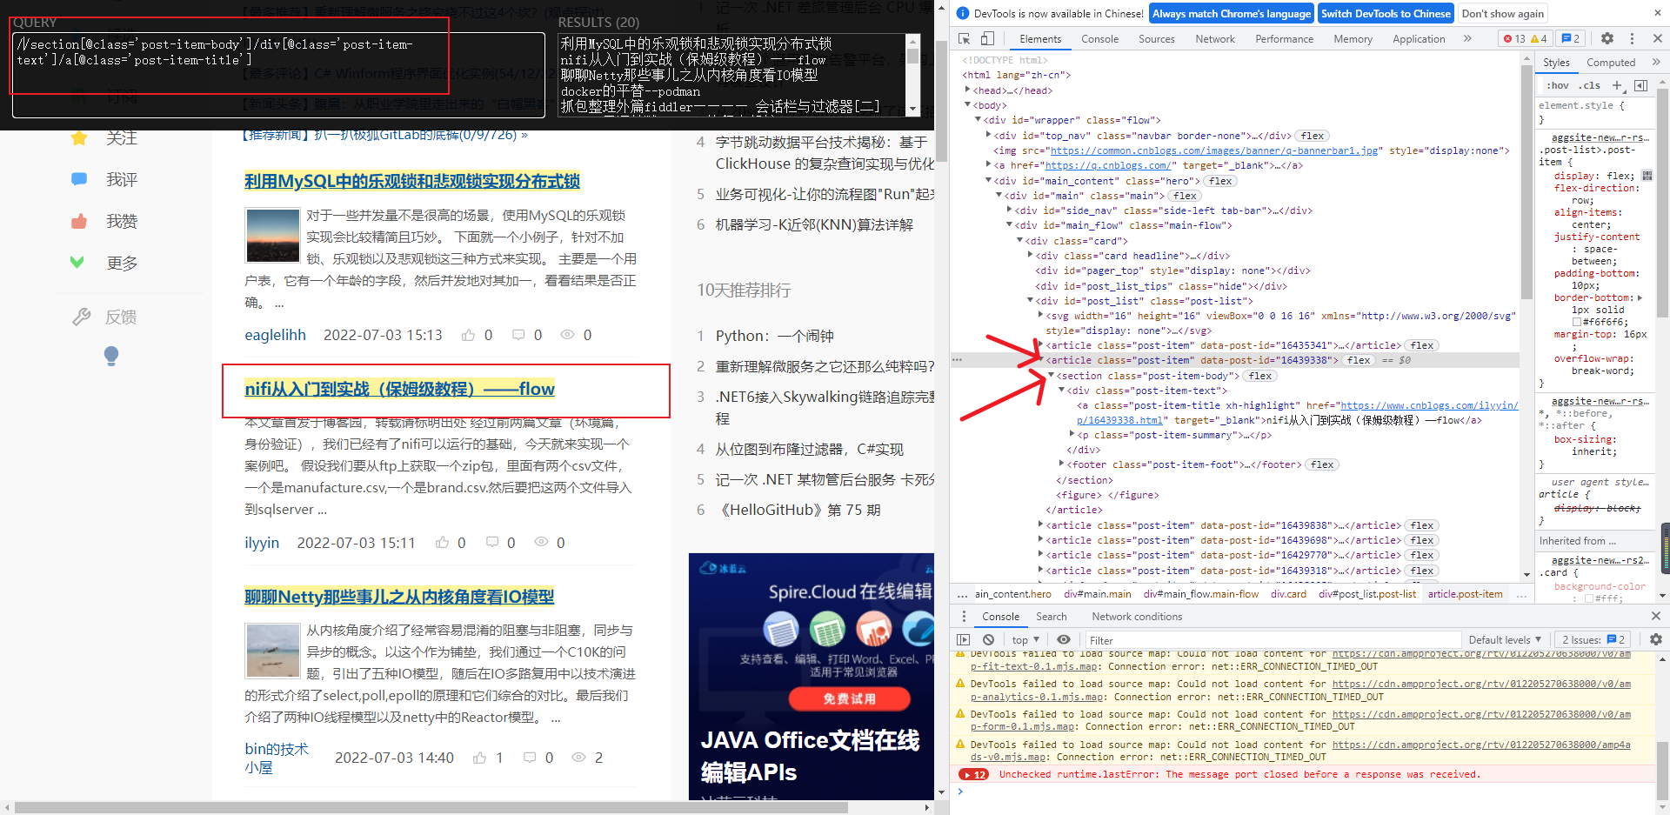Screen dimensions: 1670x815
Task: Collapse the body node in DOM tree
Action: (x=968, y=104)
